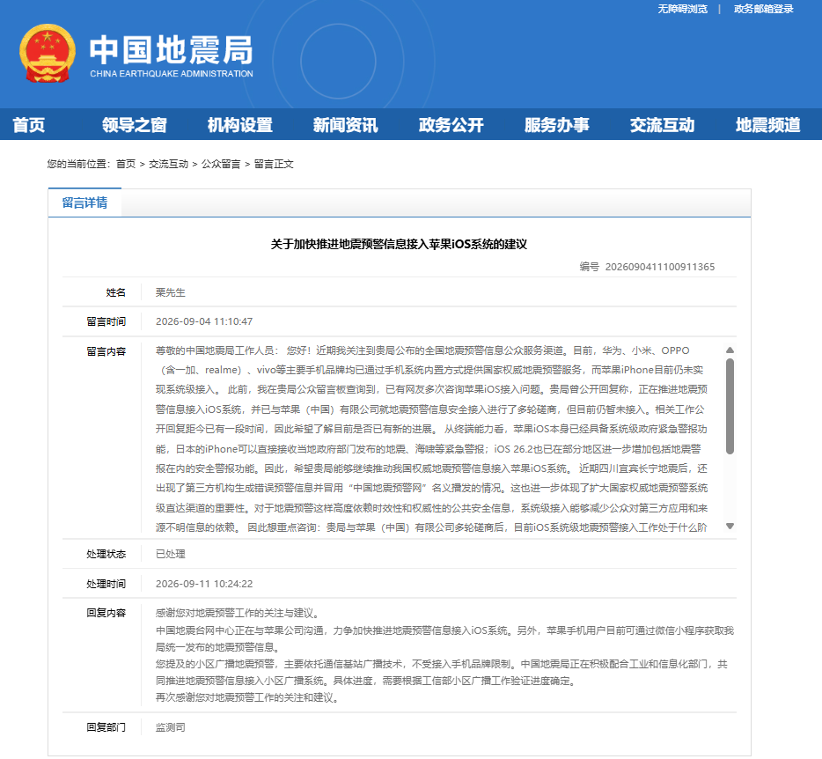Click the 留言时间 row label

click(106, 321)
